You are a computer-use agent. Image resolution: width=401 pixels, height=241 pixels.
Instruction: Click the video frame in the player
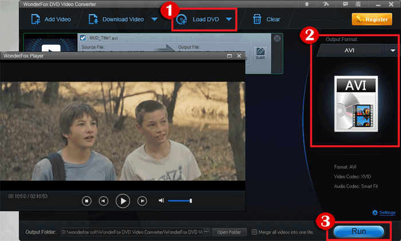pyautogui.click(x=123, y=131)
